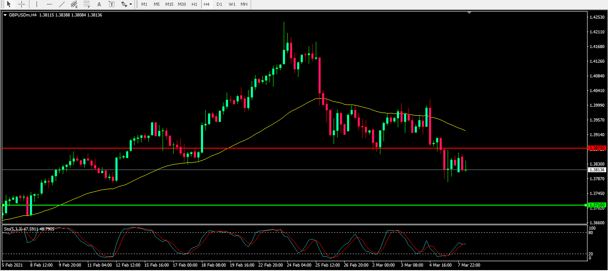Screen dimensions: 608x271
Task: Select the Fibonacci retracement tool
Action: pyautogui.click(x=87, y=4)
